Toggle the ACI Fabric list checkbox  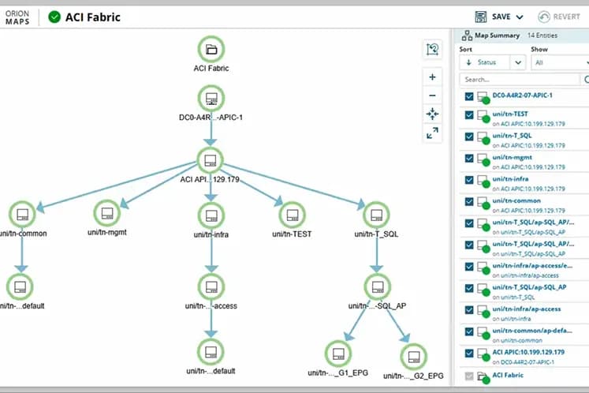pos(469,376)
